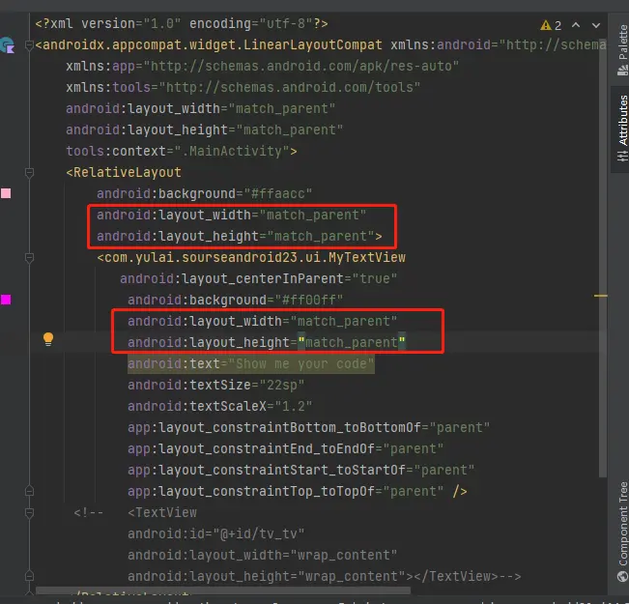Collapse the commented TextView block fold
This screenshot has height=604, width=629.
(x=29, y=512)
